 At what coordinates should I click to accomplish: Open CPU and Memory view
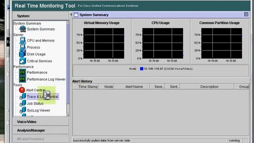pyautogui.click(x=40, y=41)
